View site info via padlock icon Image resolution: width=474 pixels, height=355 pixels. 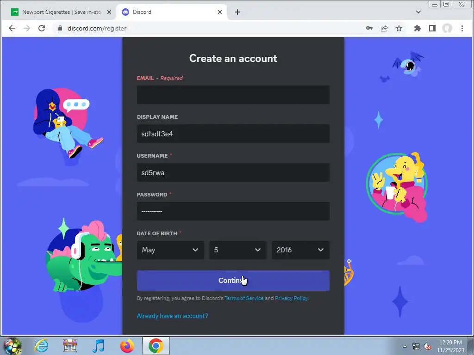tap(60, 28)
